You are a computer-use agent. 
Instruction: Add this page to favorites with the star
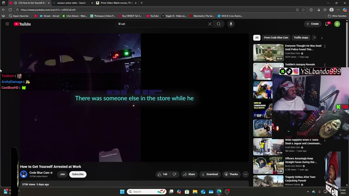[303, 10]
